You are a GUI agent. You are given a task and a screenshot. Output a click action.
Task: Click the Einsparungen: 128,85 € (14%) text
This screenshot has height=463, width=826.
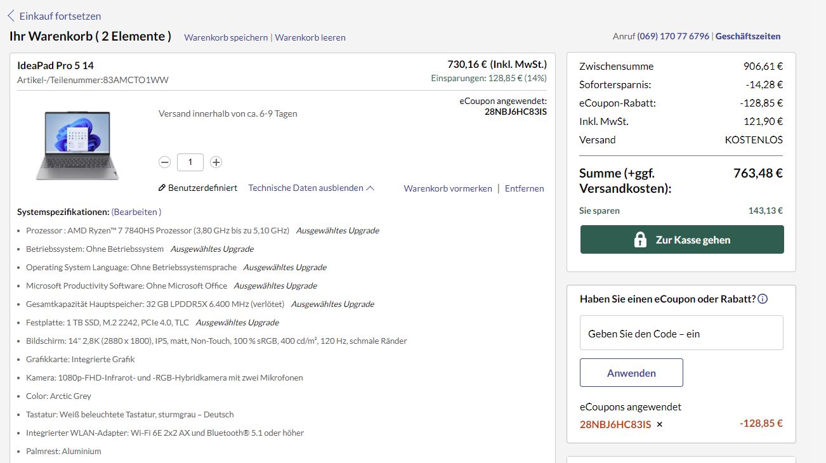[x=488, y=78]
